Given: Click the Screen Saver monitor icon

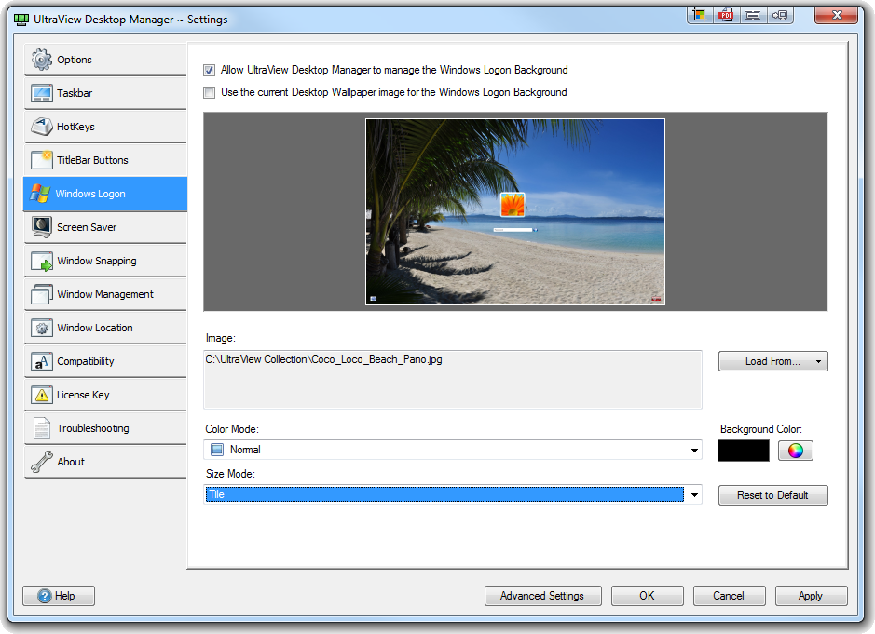Looking at the screenshot, I should (42, 227).
